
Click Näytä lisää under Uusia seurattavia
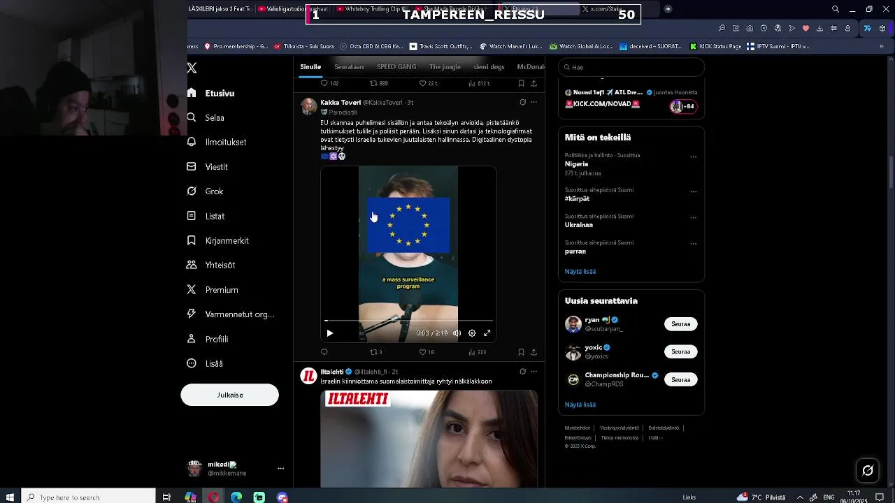pyautogui.click(x=580, y=404)
